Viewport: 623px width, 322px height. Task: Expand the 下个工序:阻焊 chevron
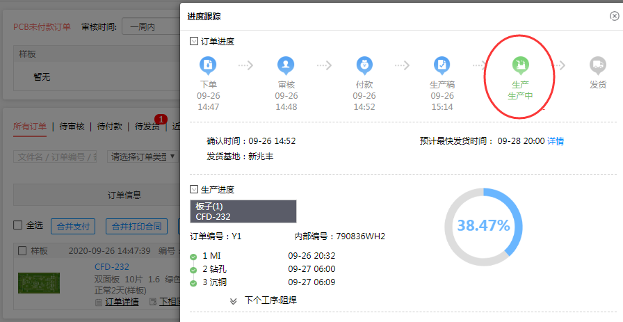click(234, 300)
